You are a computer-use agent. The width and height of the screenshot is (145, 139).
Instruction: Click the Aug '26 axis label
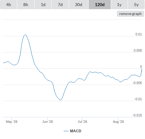(118, 122)
